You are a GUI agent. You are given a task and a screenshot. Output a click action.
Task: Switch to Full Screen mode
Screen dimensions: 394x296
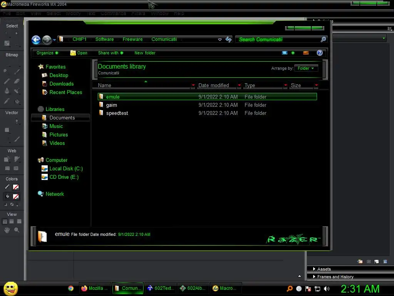click(x=19, y=222)
